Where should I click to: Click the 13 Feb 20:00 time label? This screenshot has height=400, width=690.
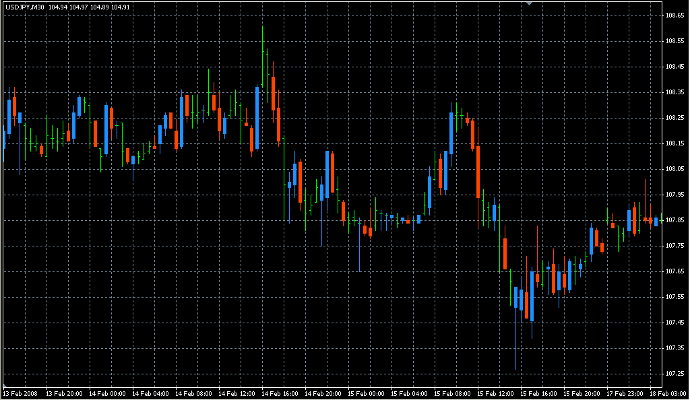[x=64, y=393]
